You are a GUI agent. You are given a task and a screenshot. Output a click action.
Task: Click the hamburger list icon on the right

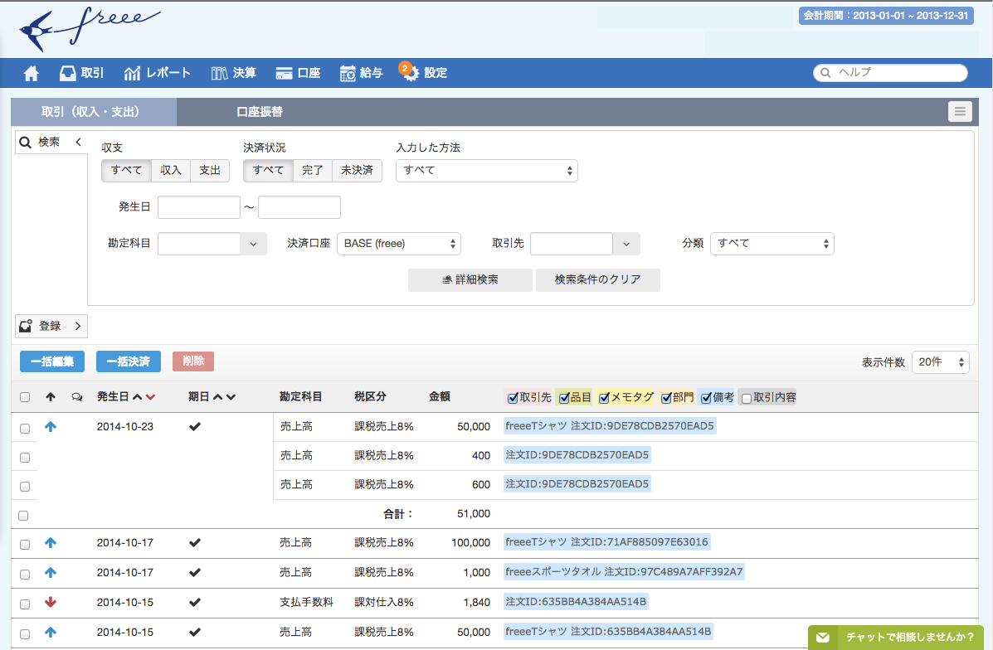coord(960,111)
